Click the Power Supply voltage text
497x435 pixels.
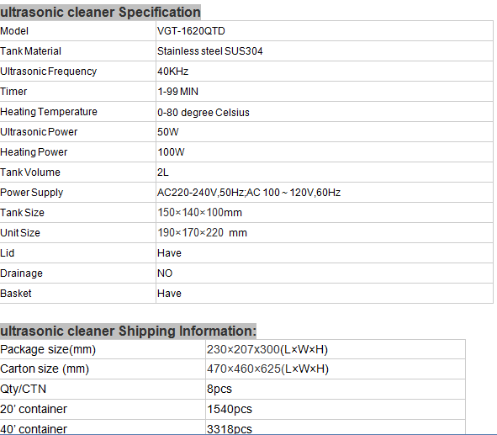pyautogui.click(x=249, y=193)
